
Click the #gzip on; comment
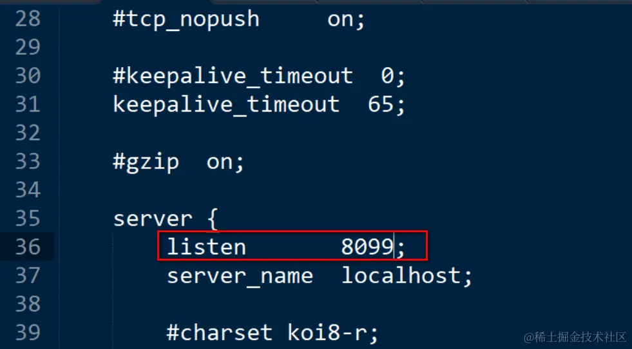tap(179, 162)
